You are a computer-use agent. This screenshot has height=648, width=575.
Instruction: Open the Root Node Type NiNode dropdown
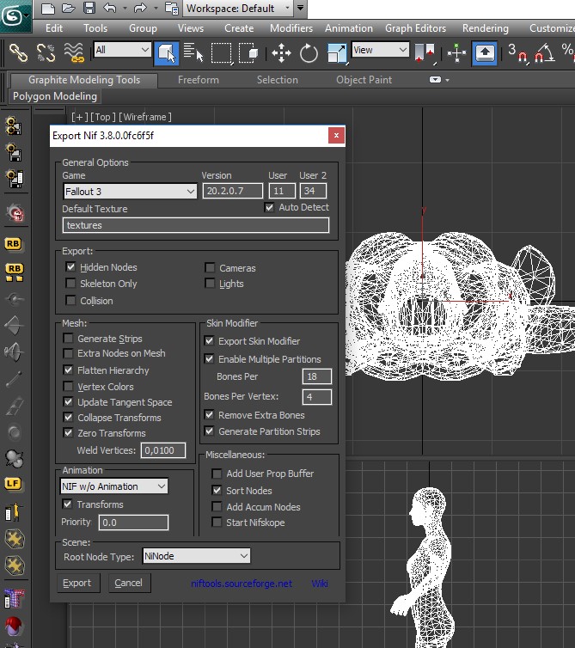pos(196,556)
